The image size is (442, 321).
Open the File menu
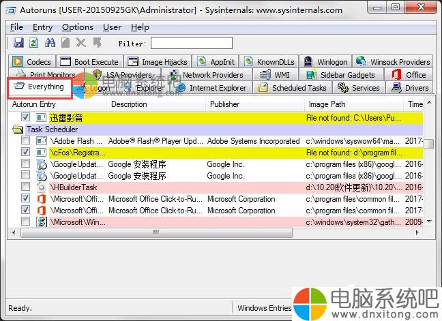(16, 27)
